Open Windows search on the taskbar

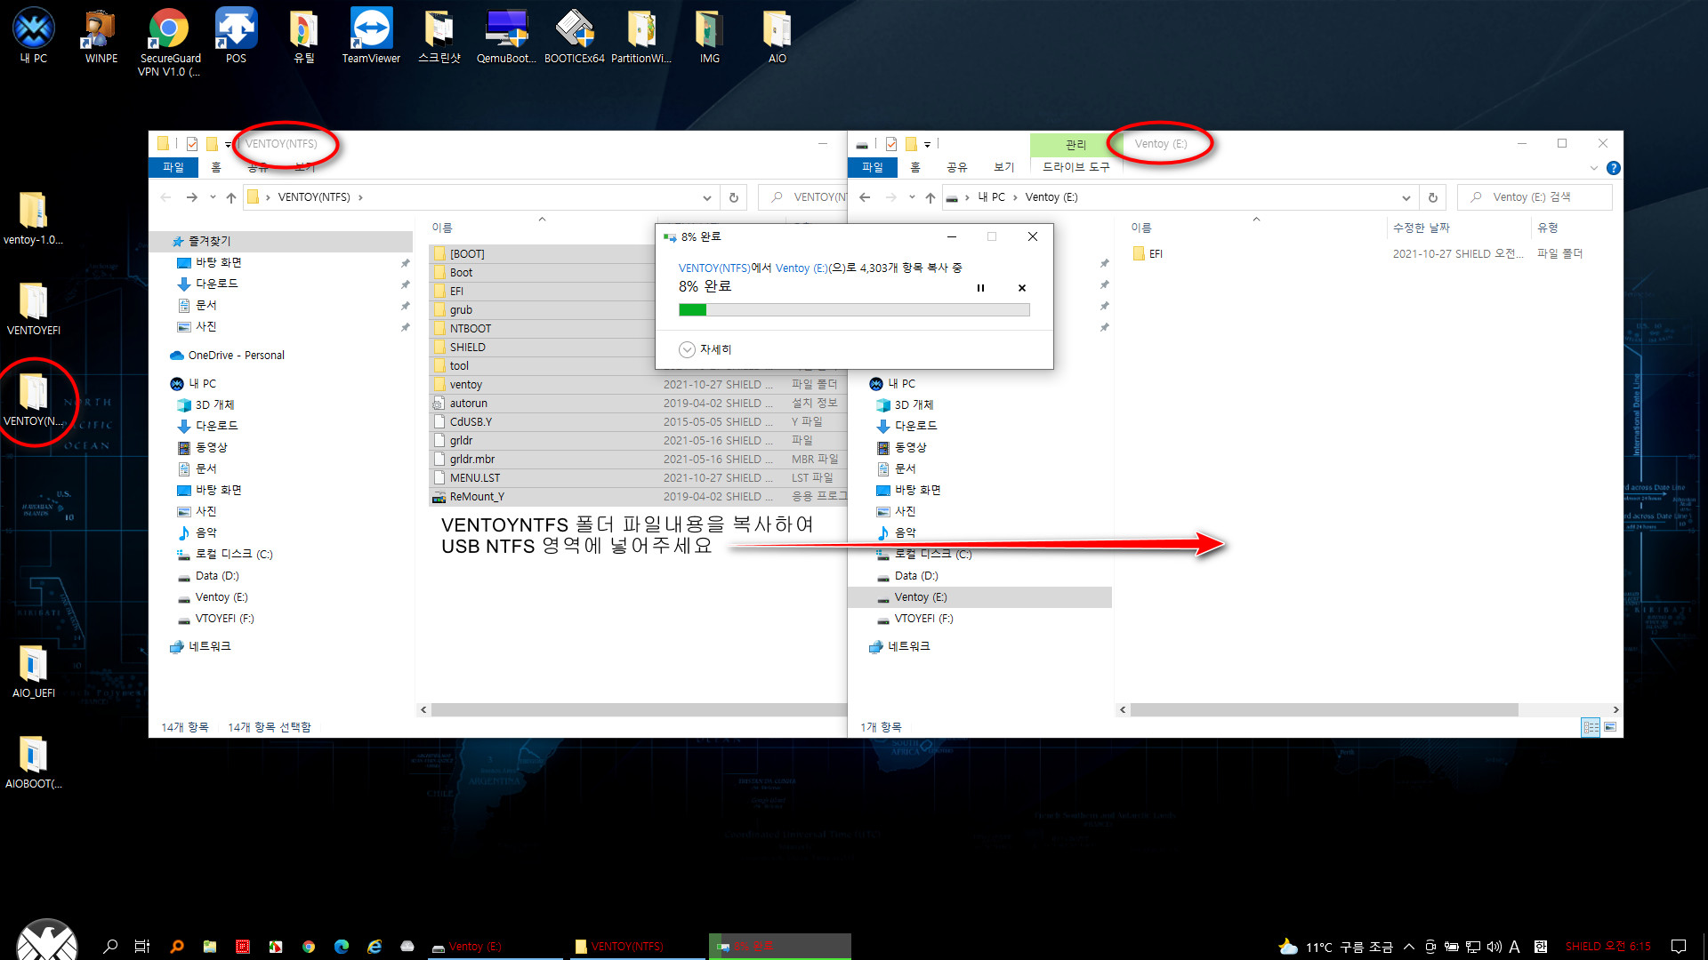[110, 947]
